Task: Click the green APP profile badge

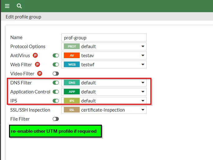Action: tap(72, 92)
